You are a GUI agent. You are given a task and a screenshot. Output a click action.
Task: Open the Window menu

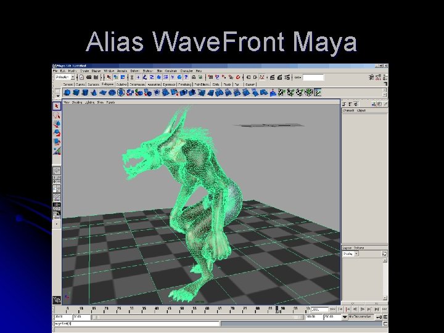pyautogui.click(x=109, y=71)
